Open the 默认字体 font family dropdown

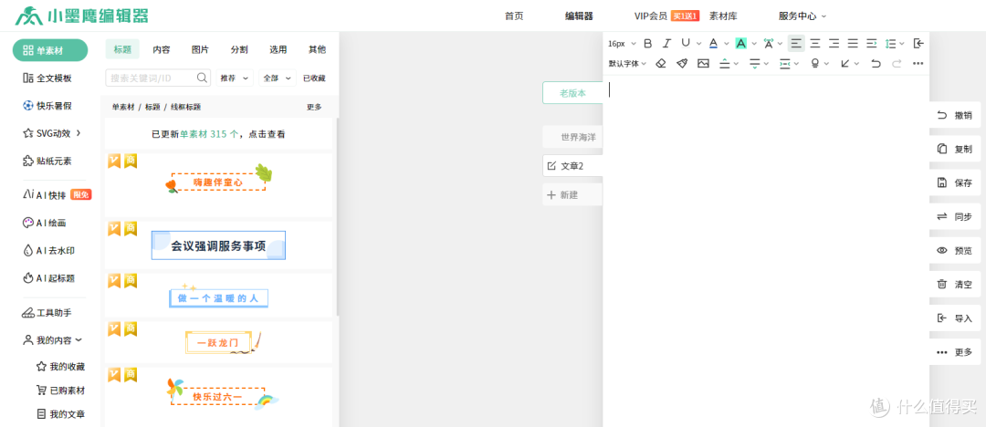click(627, 64)
